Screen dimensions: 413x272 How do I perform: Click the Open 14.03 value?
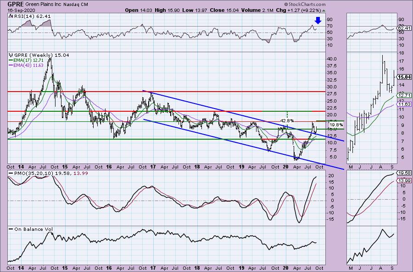tap(139, 10)
